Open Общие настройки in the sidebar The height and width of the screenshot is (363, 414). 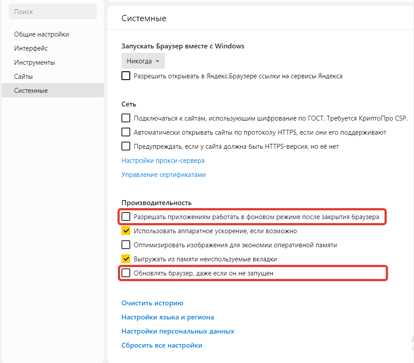(41, 34)
